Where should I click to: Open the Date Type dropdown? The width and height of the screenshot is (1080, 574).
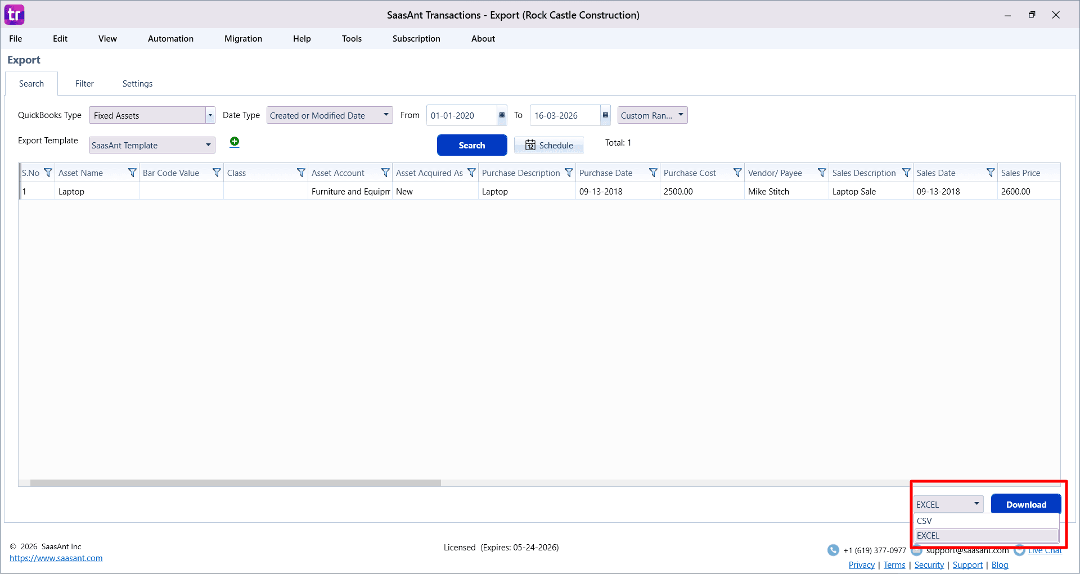(x=386, y=115)
